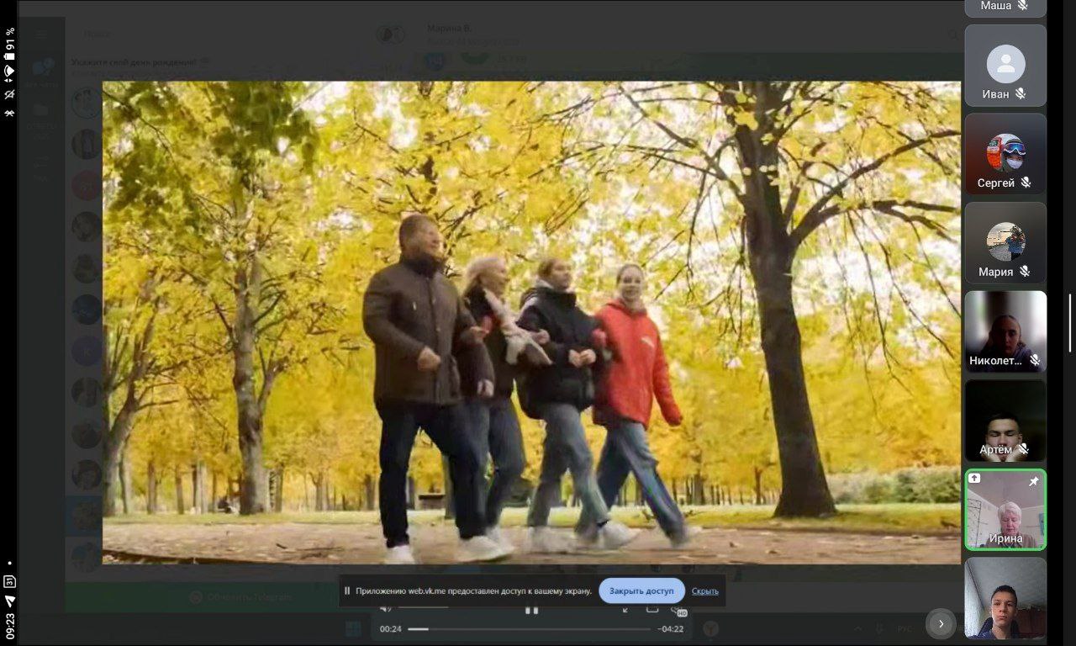This screenshot has width=1076, height=646.
Task: Click the Закрыть доступ button
Action: click(x=641, y=590)
